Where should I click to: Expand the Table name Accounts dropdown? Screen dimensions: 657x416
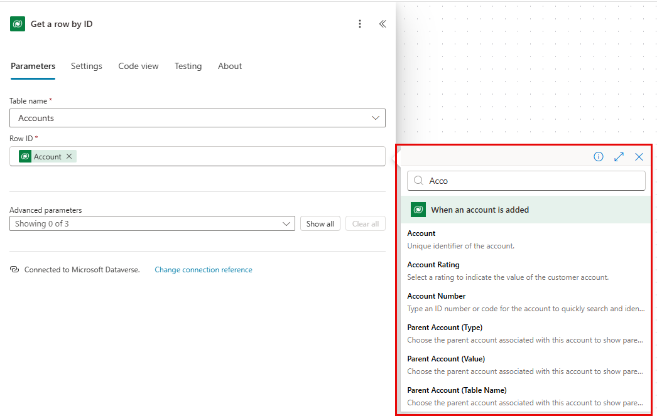(197, 118)
